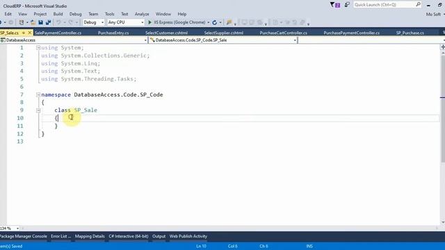Open the Edit menu
This screenshot has width=445, height=250.
click(x=8, y=14)
